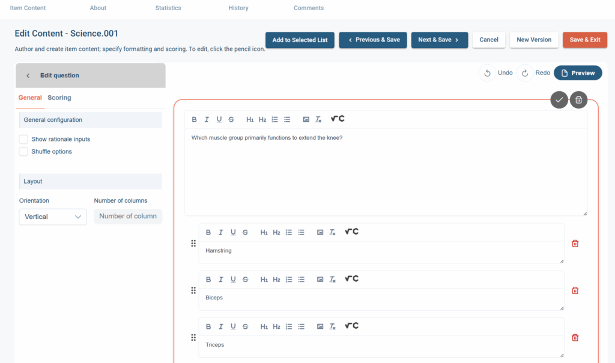Switch to the Scoring tab
Viewport: 615px width, 363px height.
[x=59, y=98]
